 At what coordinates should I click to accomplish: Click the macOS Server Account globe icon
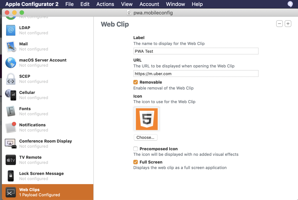click(x=11, y=62)
